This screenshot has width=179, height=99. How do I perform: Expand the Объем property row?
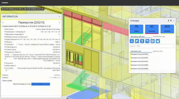[x=5, y=42]
